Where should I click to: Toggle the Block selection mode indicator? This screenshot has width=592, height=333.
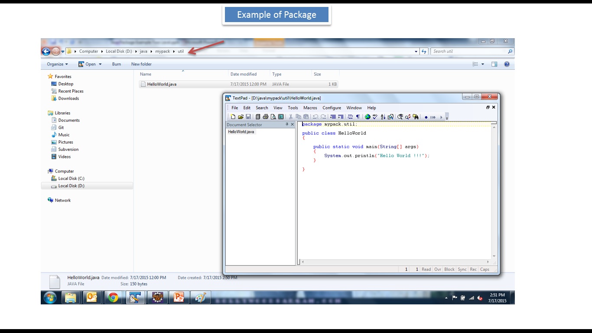point(449,269)
